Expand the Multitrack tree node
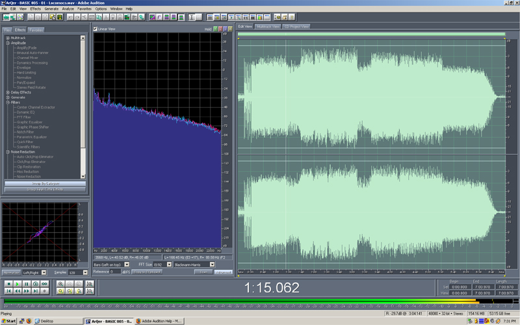Screen dimensions: 520x325 tap(8, 38)
